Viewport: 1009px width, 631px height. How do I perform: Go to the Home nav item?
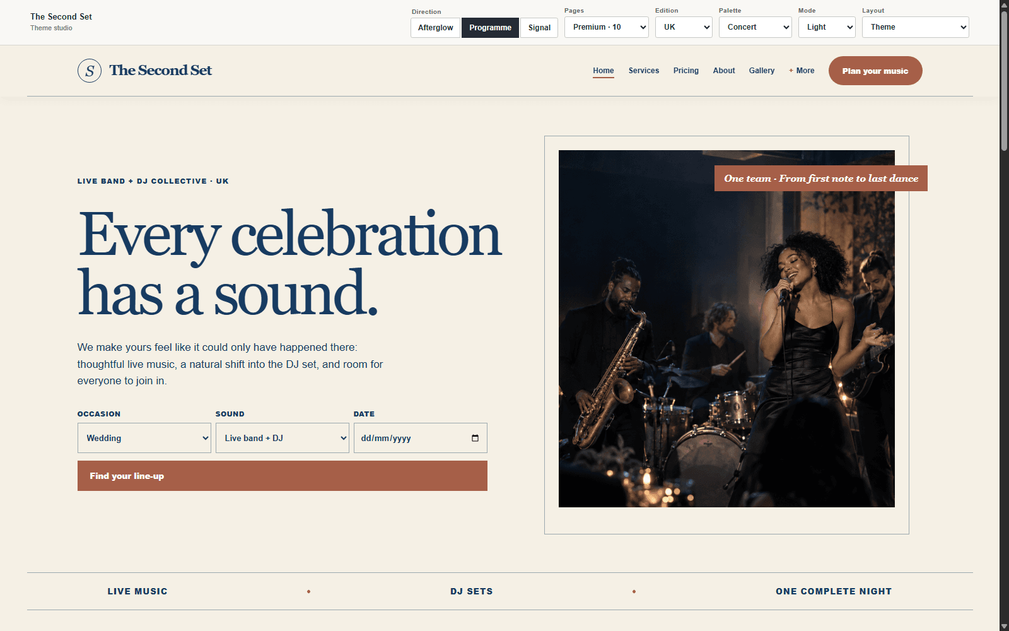(x=604, y=71)
